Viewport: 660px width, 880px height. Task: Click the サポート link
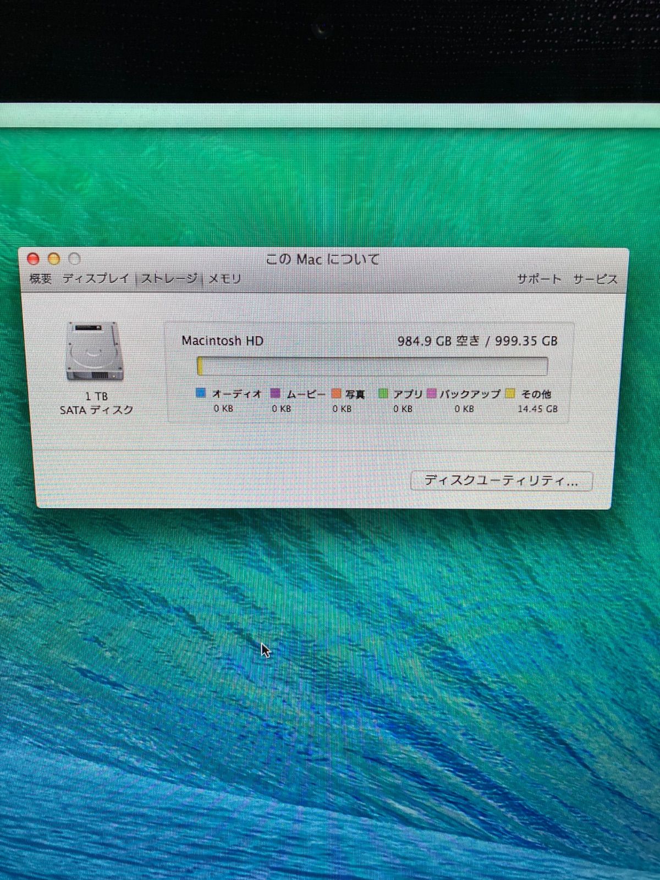[539, 279]
